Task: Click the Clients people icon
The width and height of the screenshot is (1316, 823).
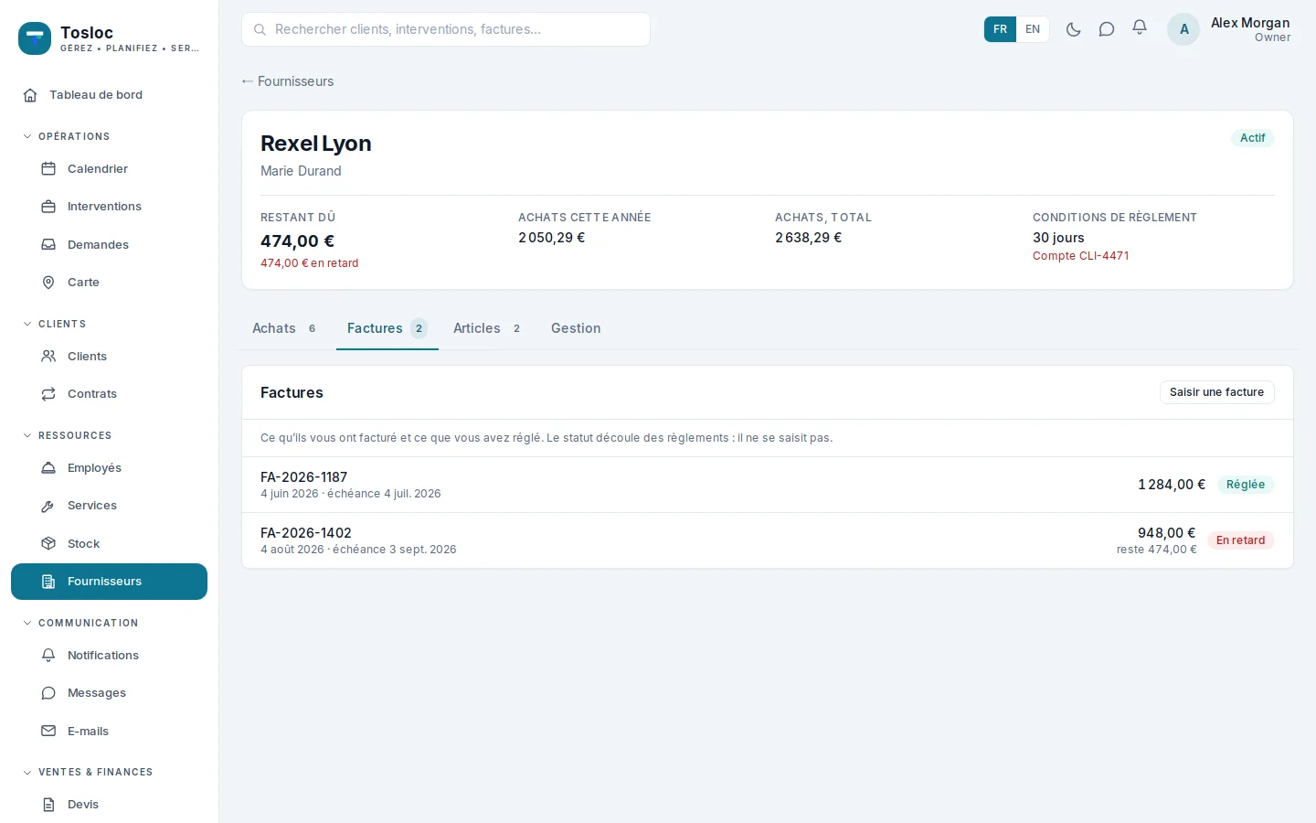Action: [48, 357]
